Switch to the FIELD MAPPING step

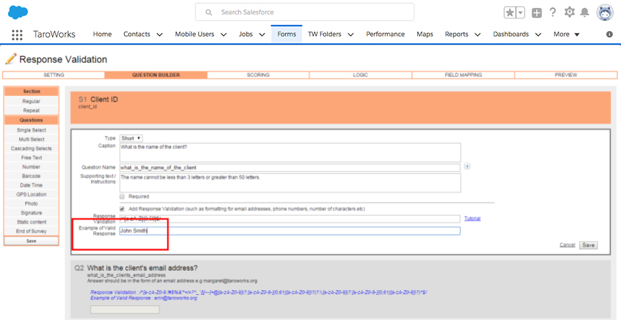coord(463,75)
